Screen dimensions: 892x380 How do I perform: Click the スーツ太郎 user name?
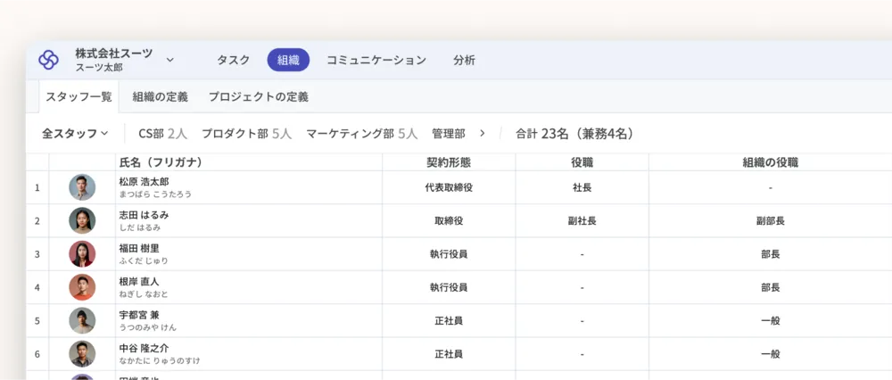tap(99, 67)
